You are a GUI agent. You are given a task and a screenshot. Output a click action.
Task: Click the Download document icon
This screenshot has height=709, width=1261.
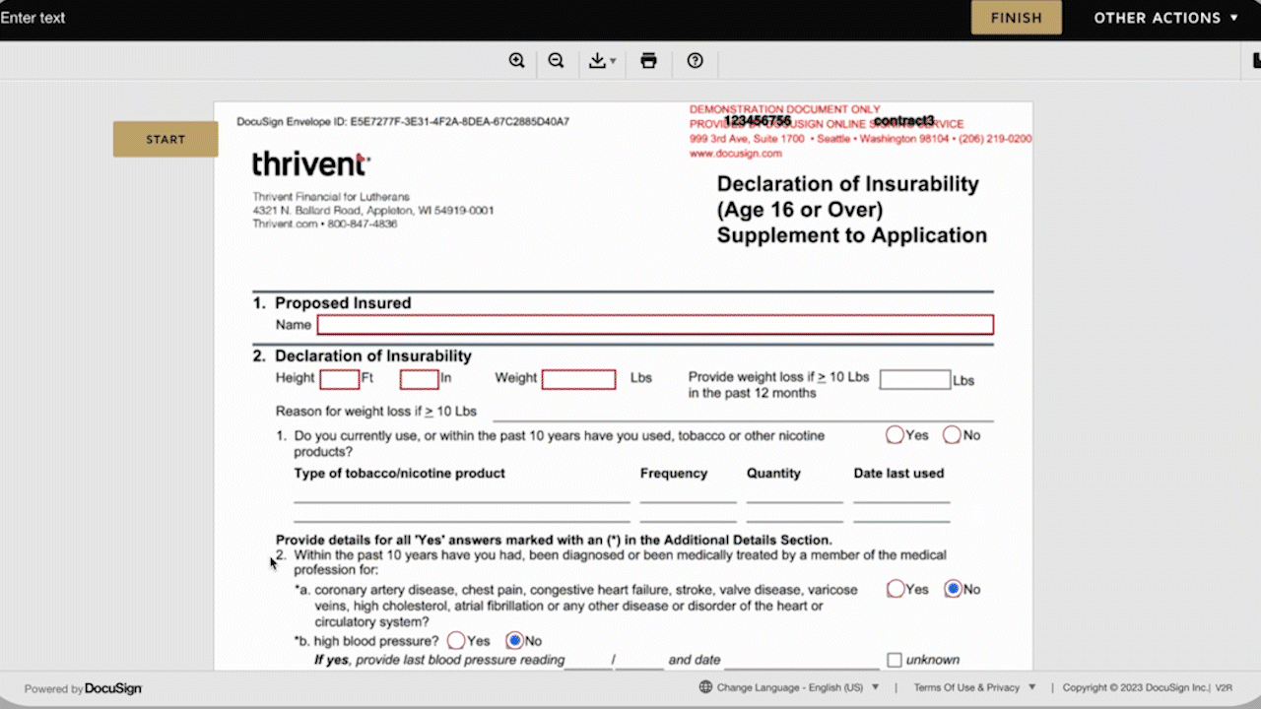coord(597,60)
